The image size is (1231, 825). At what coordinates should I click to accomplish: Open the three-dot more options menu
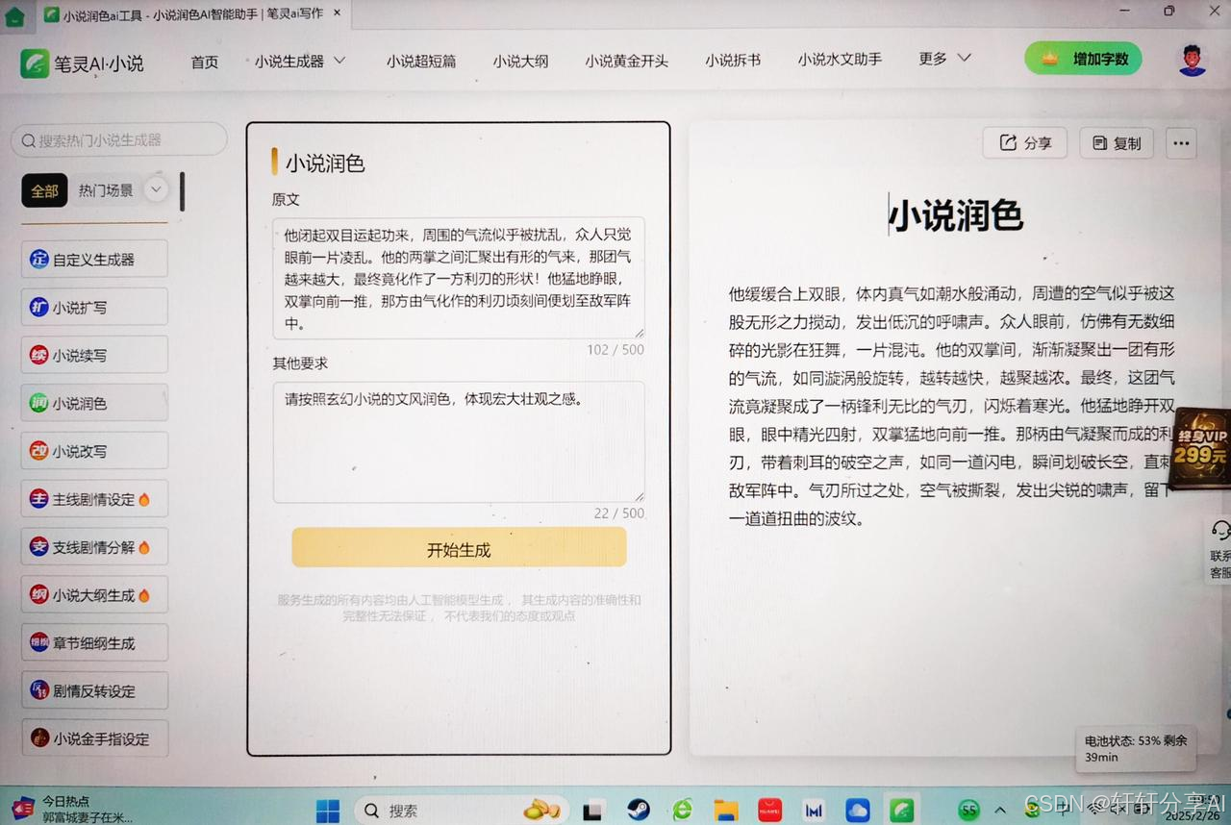pos(1181,142)
